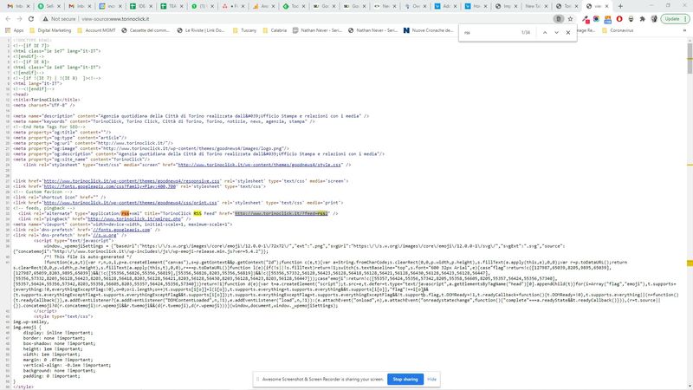The width and height of the screenshot is (693, 390).
Task: Open the face-shaped extension icon
Action: click(631, 19)
